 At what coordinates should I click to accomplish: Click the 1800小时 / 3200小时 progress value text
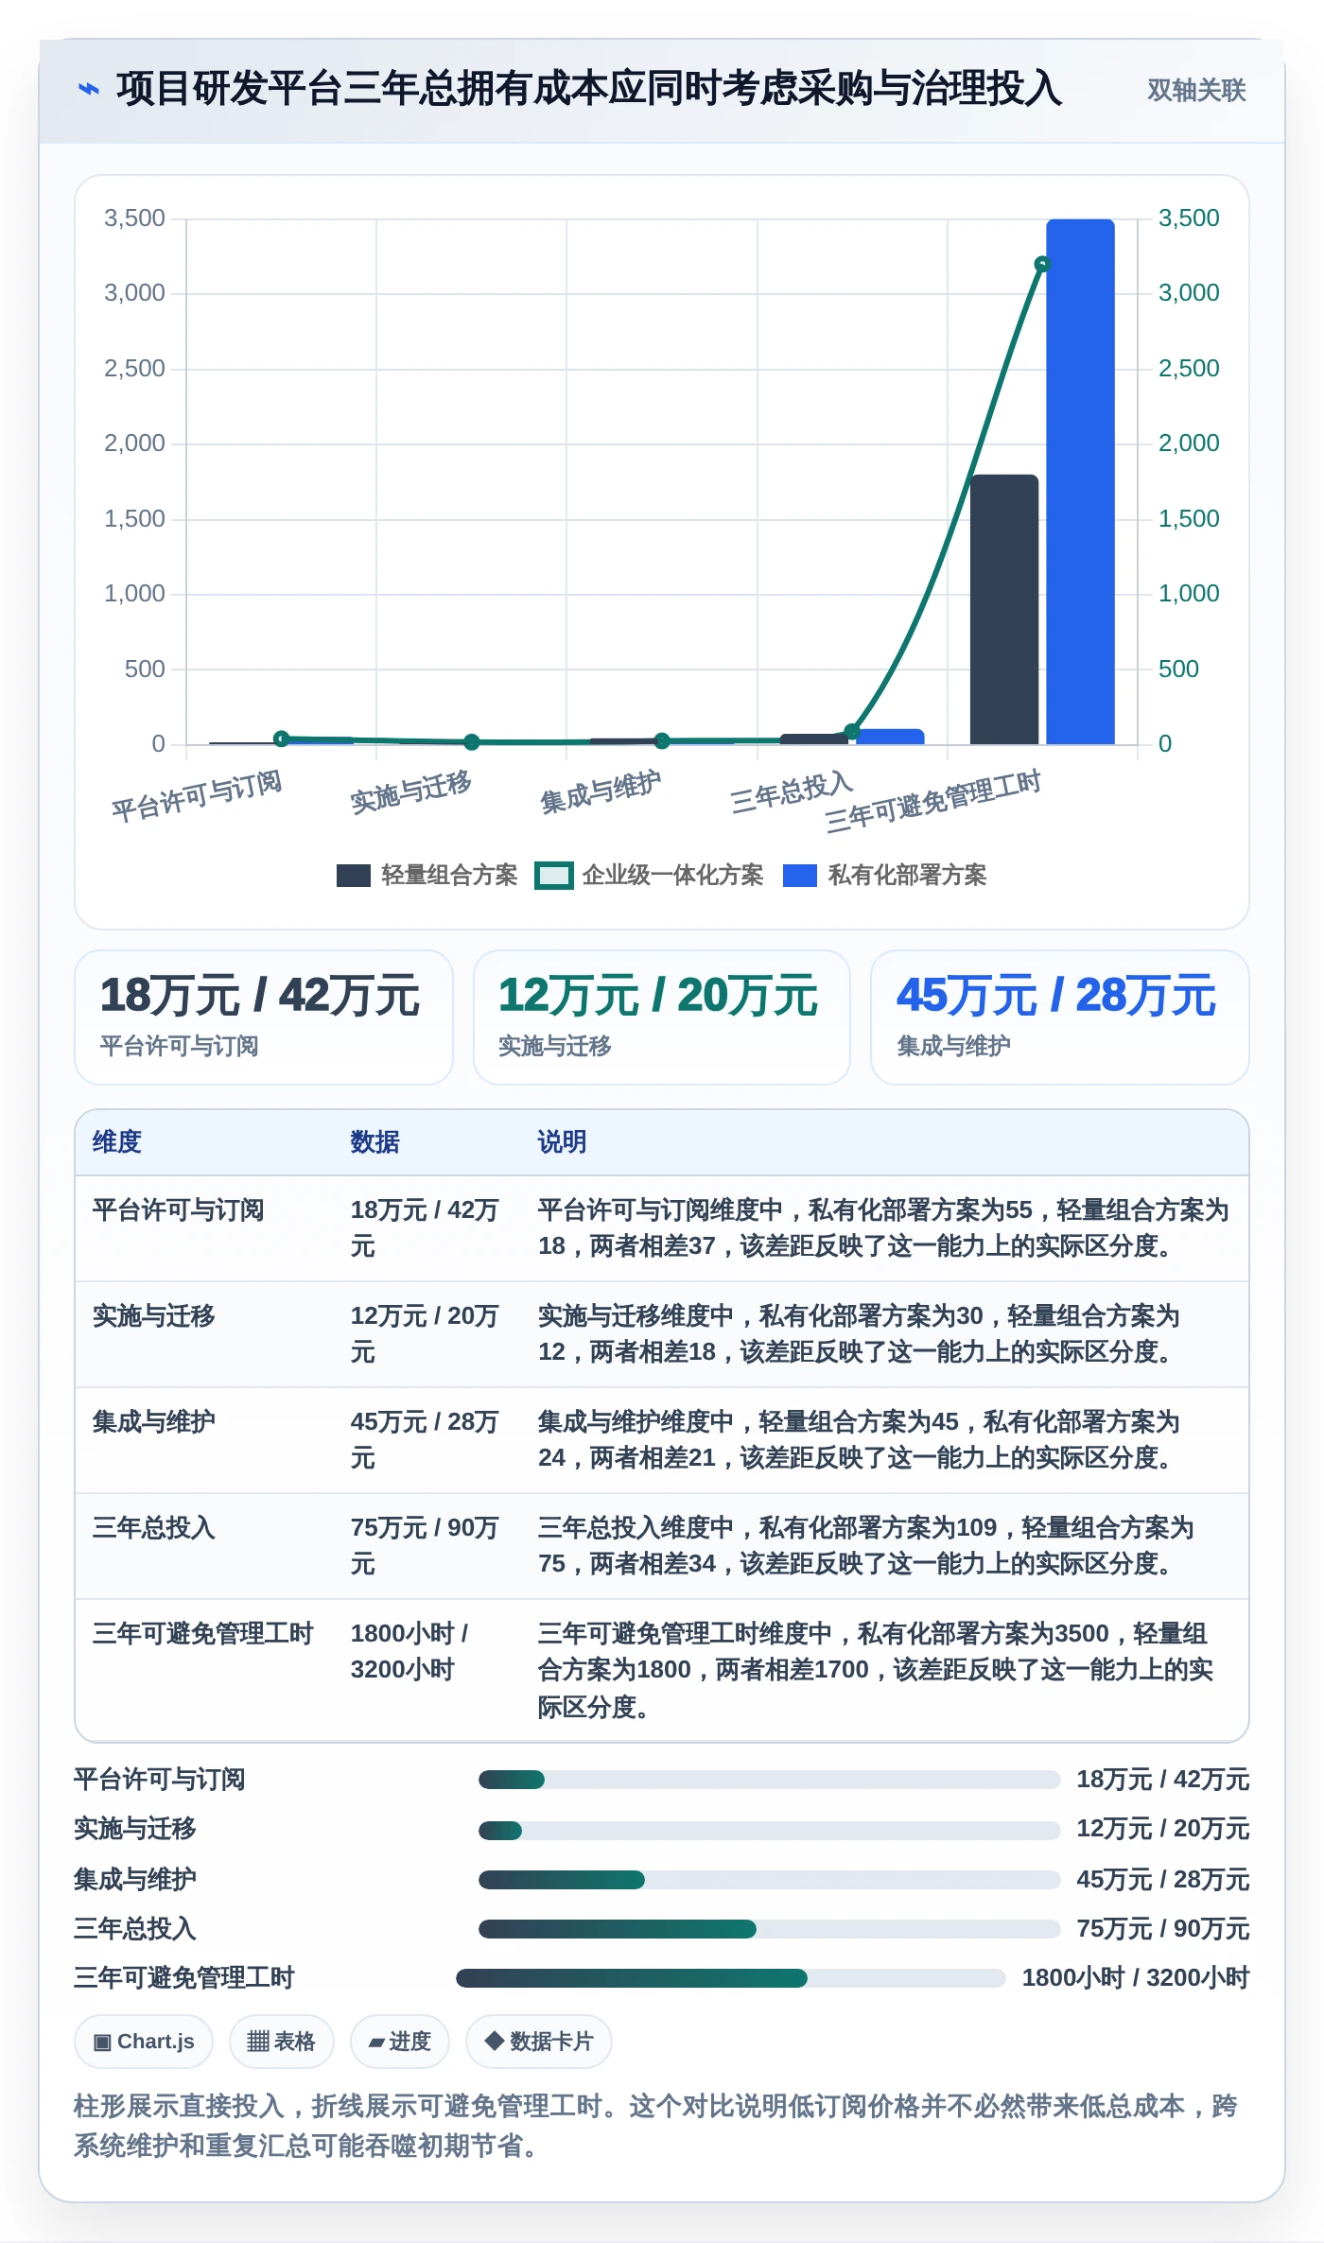tap(1136, 1978)
